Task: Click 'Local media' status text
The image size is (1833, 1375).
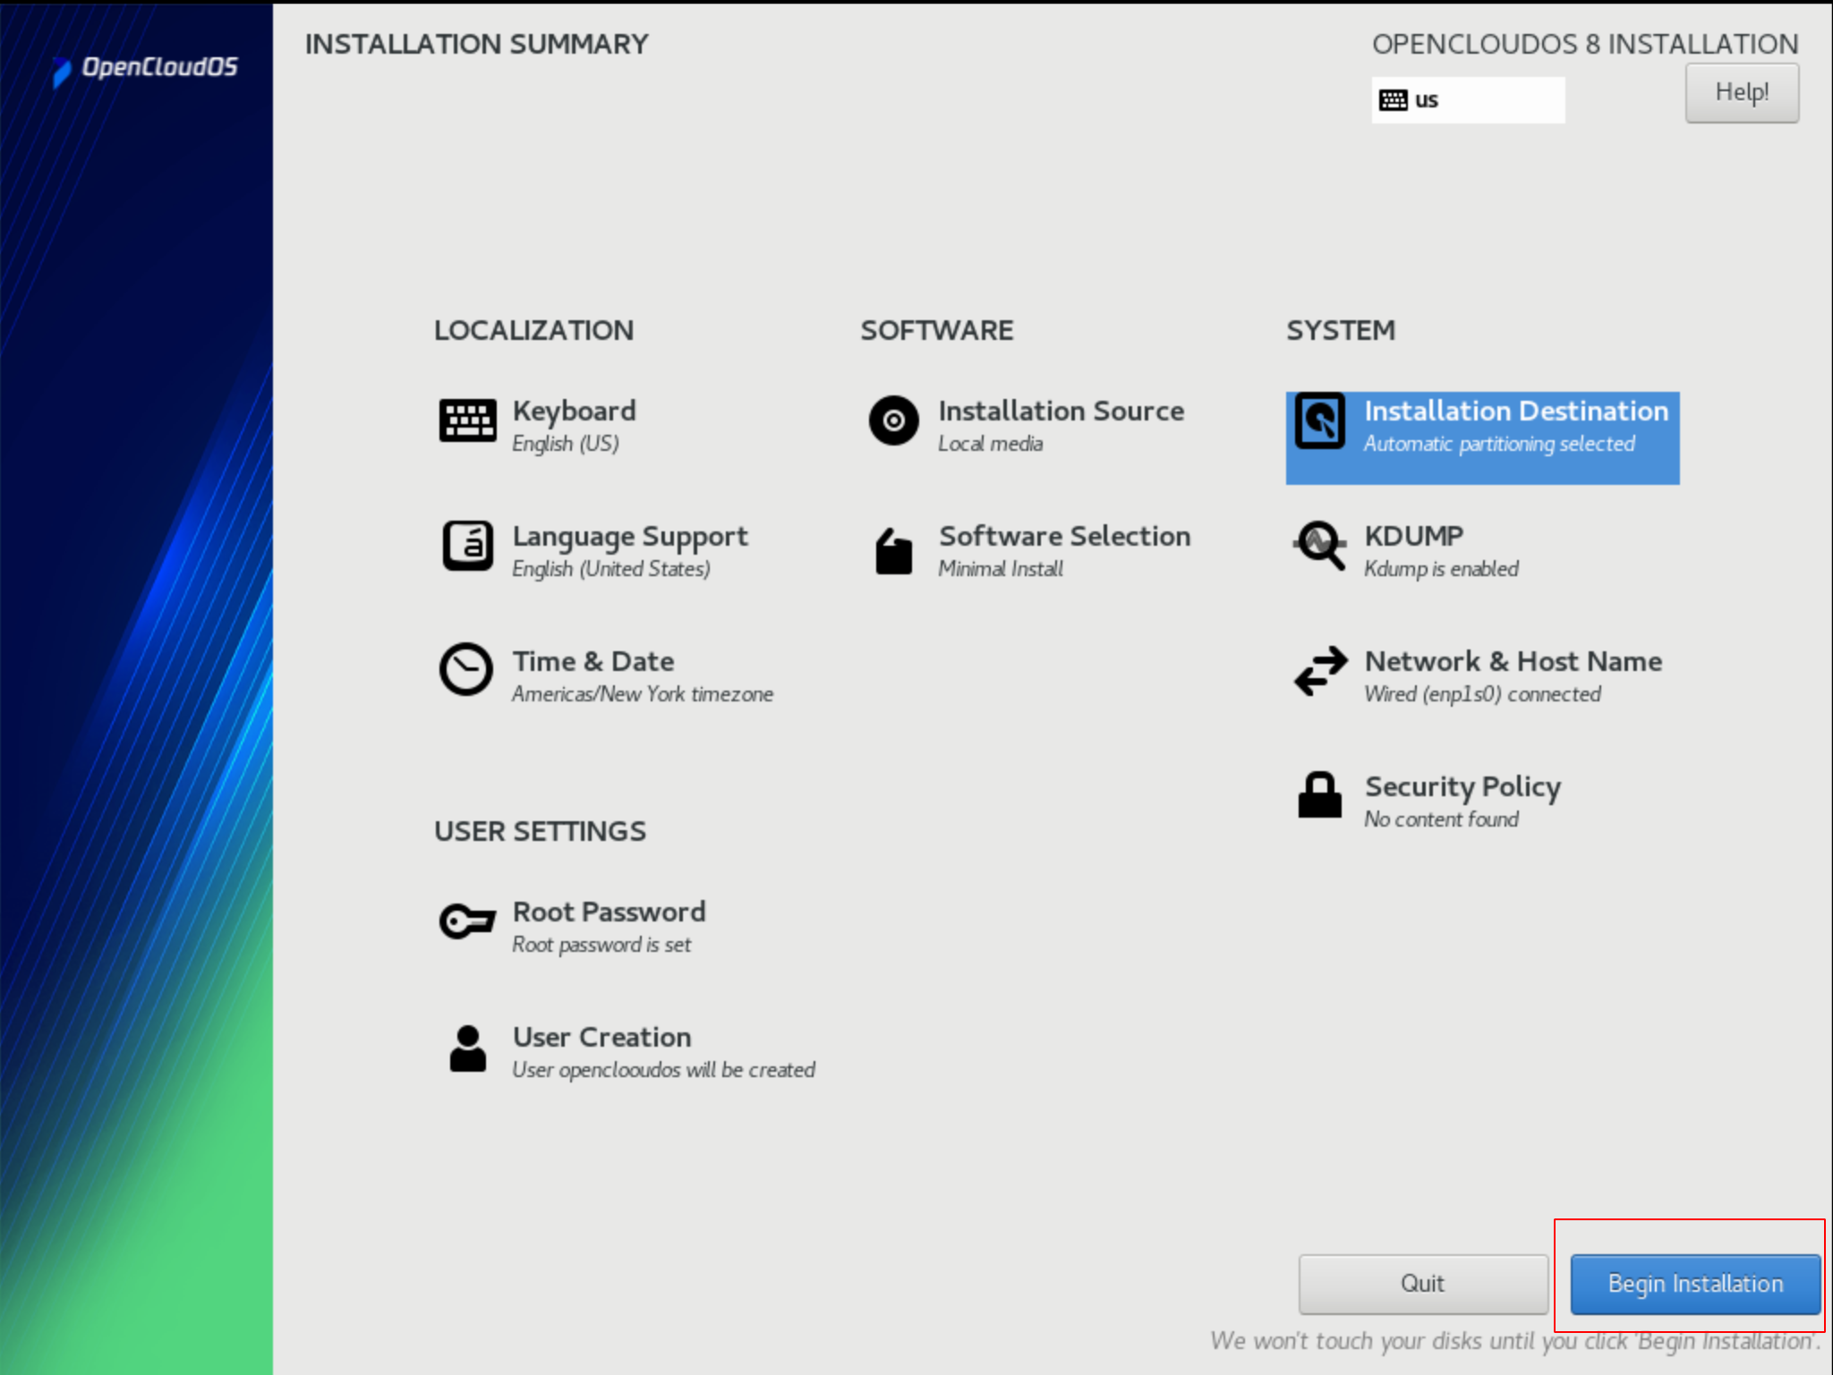Action: 991,444
